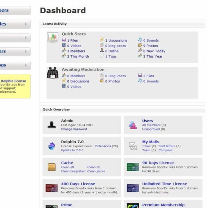208x208 pixels.
Task: Open Compose under My Mails
Action: coord(165,150)
